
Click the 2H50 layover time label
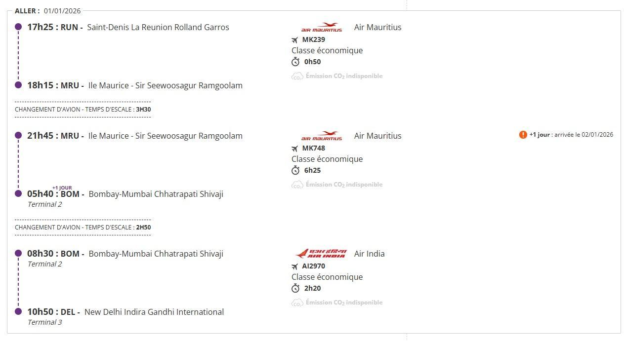tap(143, 227)
